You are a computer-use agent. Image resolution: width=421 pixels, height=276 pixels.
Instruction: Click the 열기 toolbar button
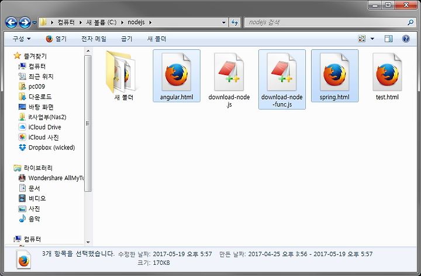(x=56, y=39)
